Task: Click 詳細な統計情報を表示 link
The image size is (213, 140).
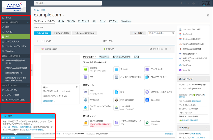Action: pyautogui.click(x=190, y=120)
